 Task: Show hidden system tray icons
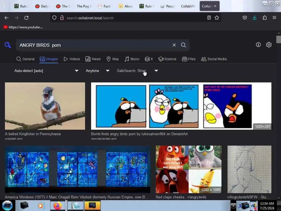(233, 206)
